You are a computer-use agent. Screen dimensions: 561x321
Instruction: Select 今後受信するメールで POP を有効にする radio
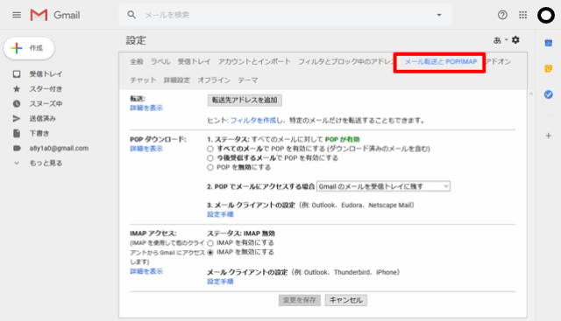[210, 158]
